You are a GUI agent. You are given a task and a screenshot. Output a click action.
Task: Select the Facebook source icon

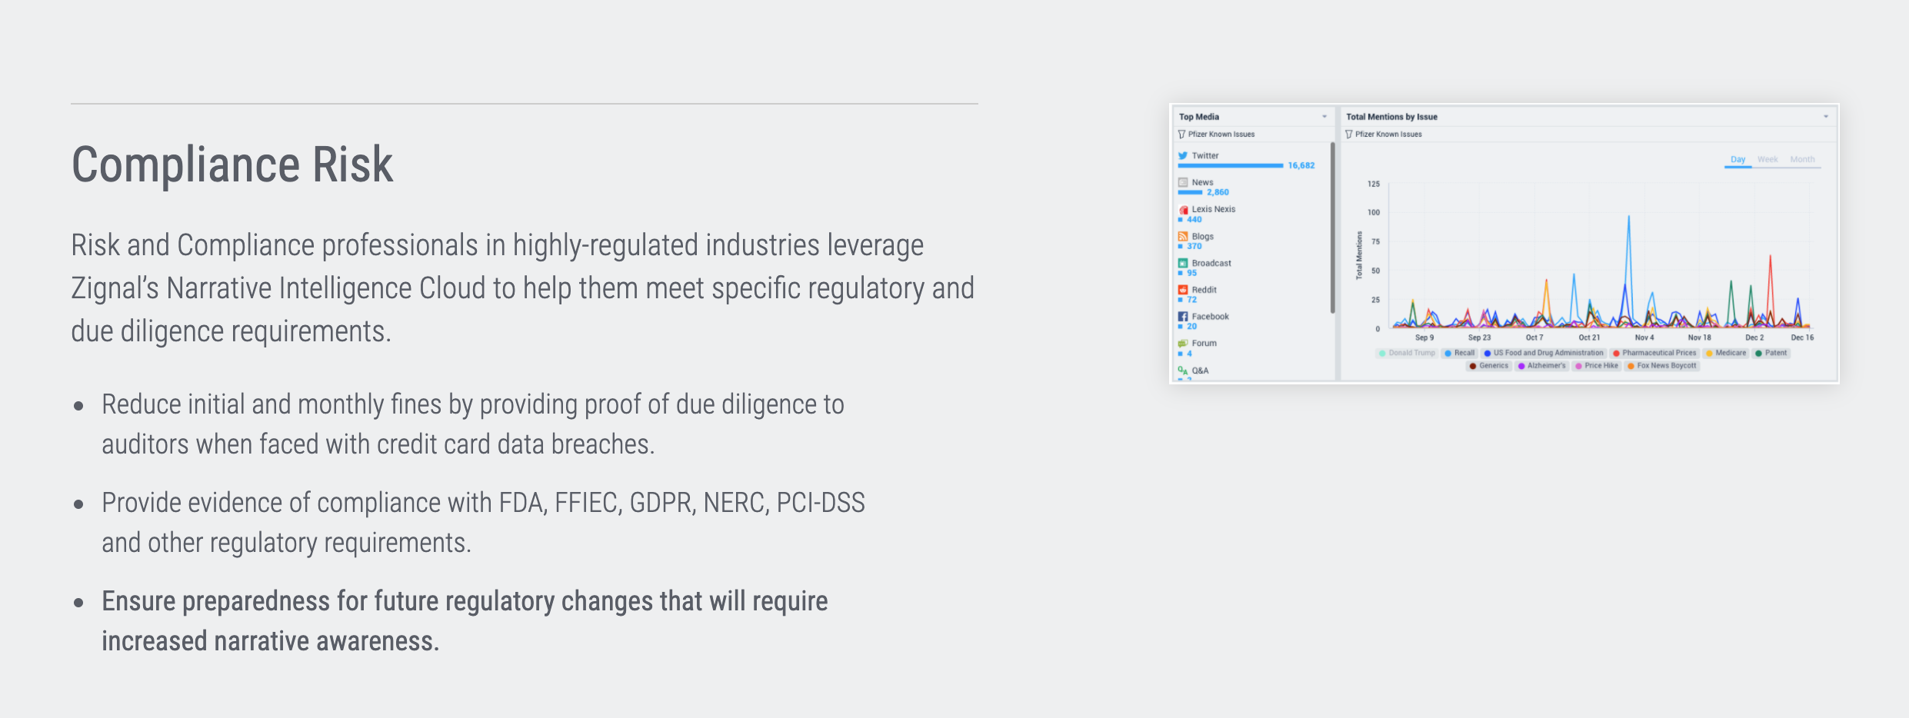[1183, 316]
